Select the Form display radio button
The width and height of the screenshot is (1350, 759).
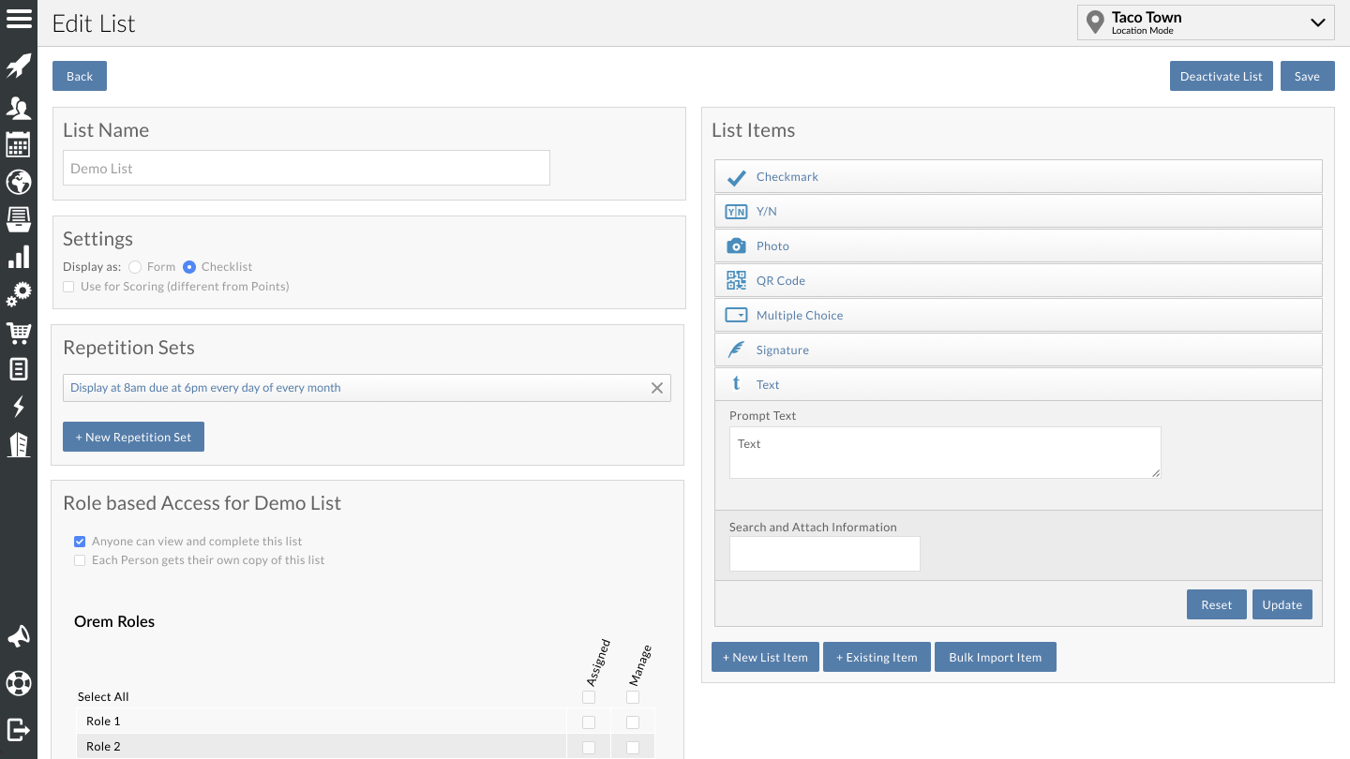135,267
